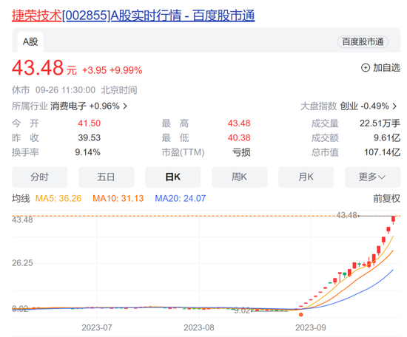Select the A股 tab
This screenshot has width=407, height=337.
(30, 41)
